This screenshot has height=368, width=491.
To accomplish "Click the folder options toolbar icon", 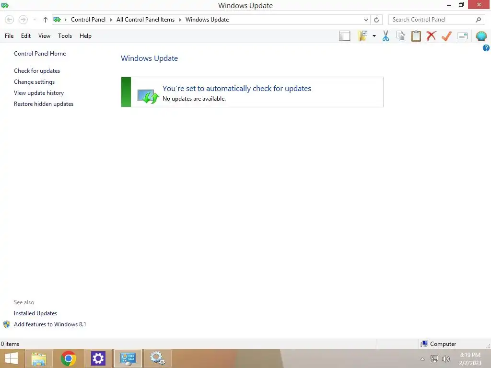I will (x=362, y=36).
